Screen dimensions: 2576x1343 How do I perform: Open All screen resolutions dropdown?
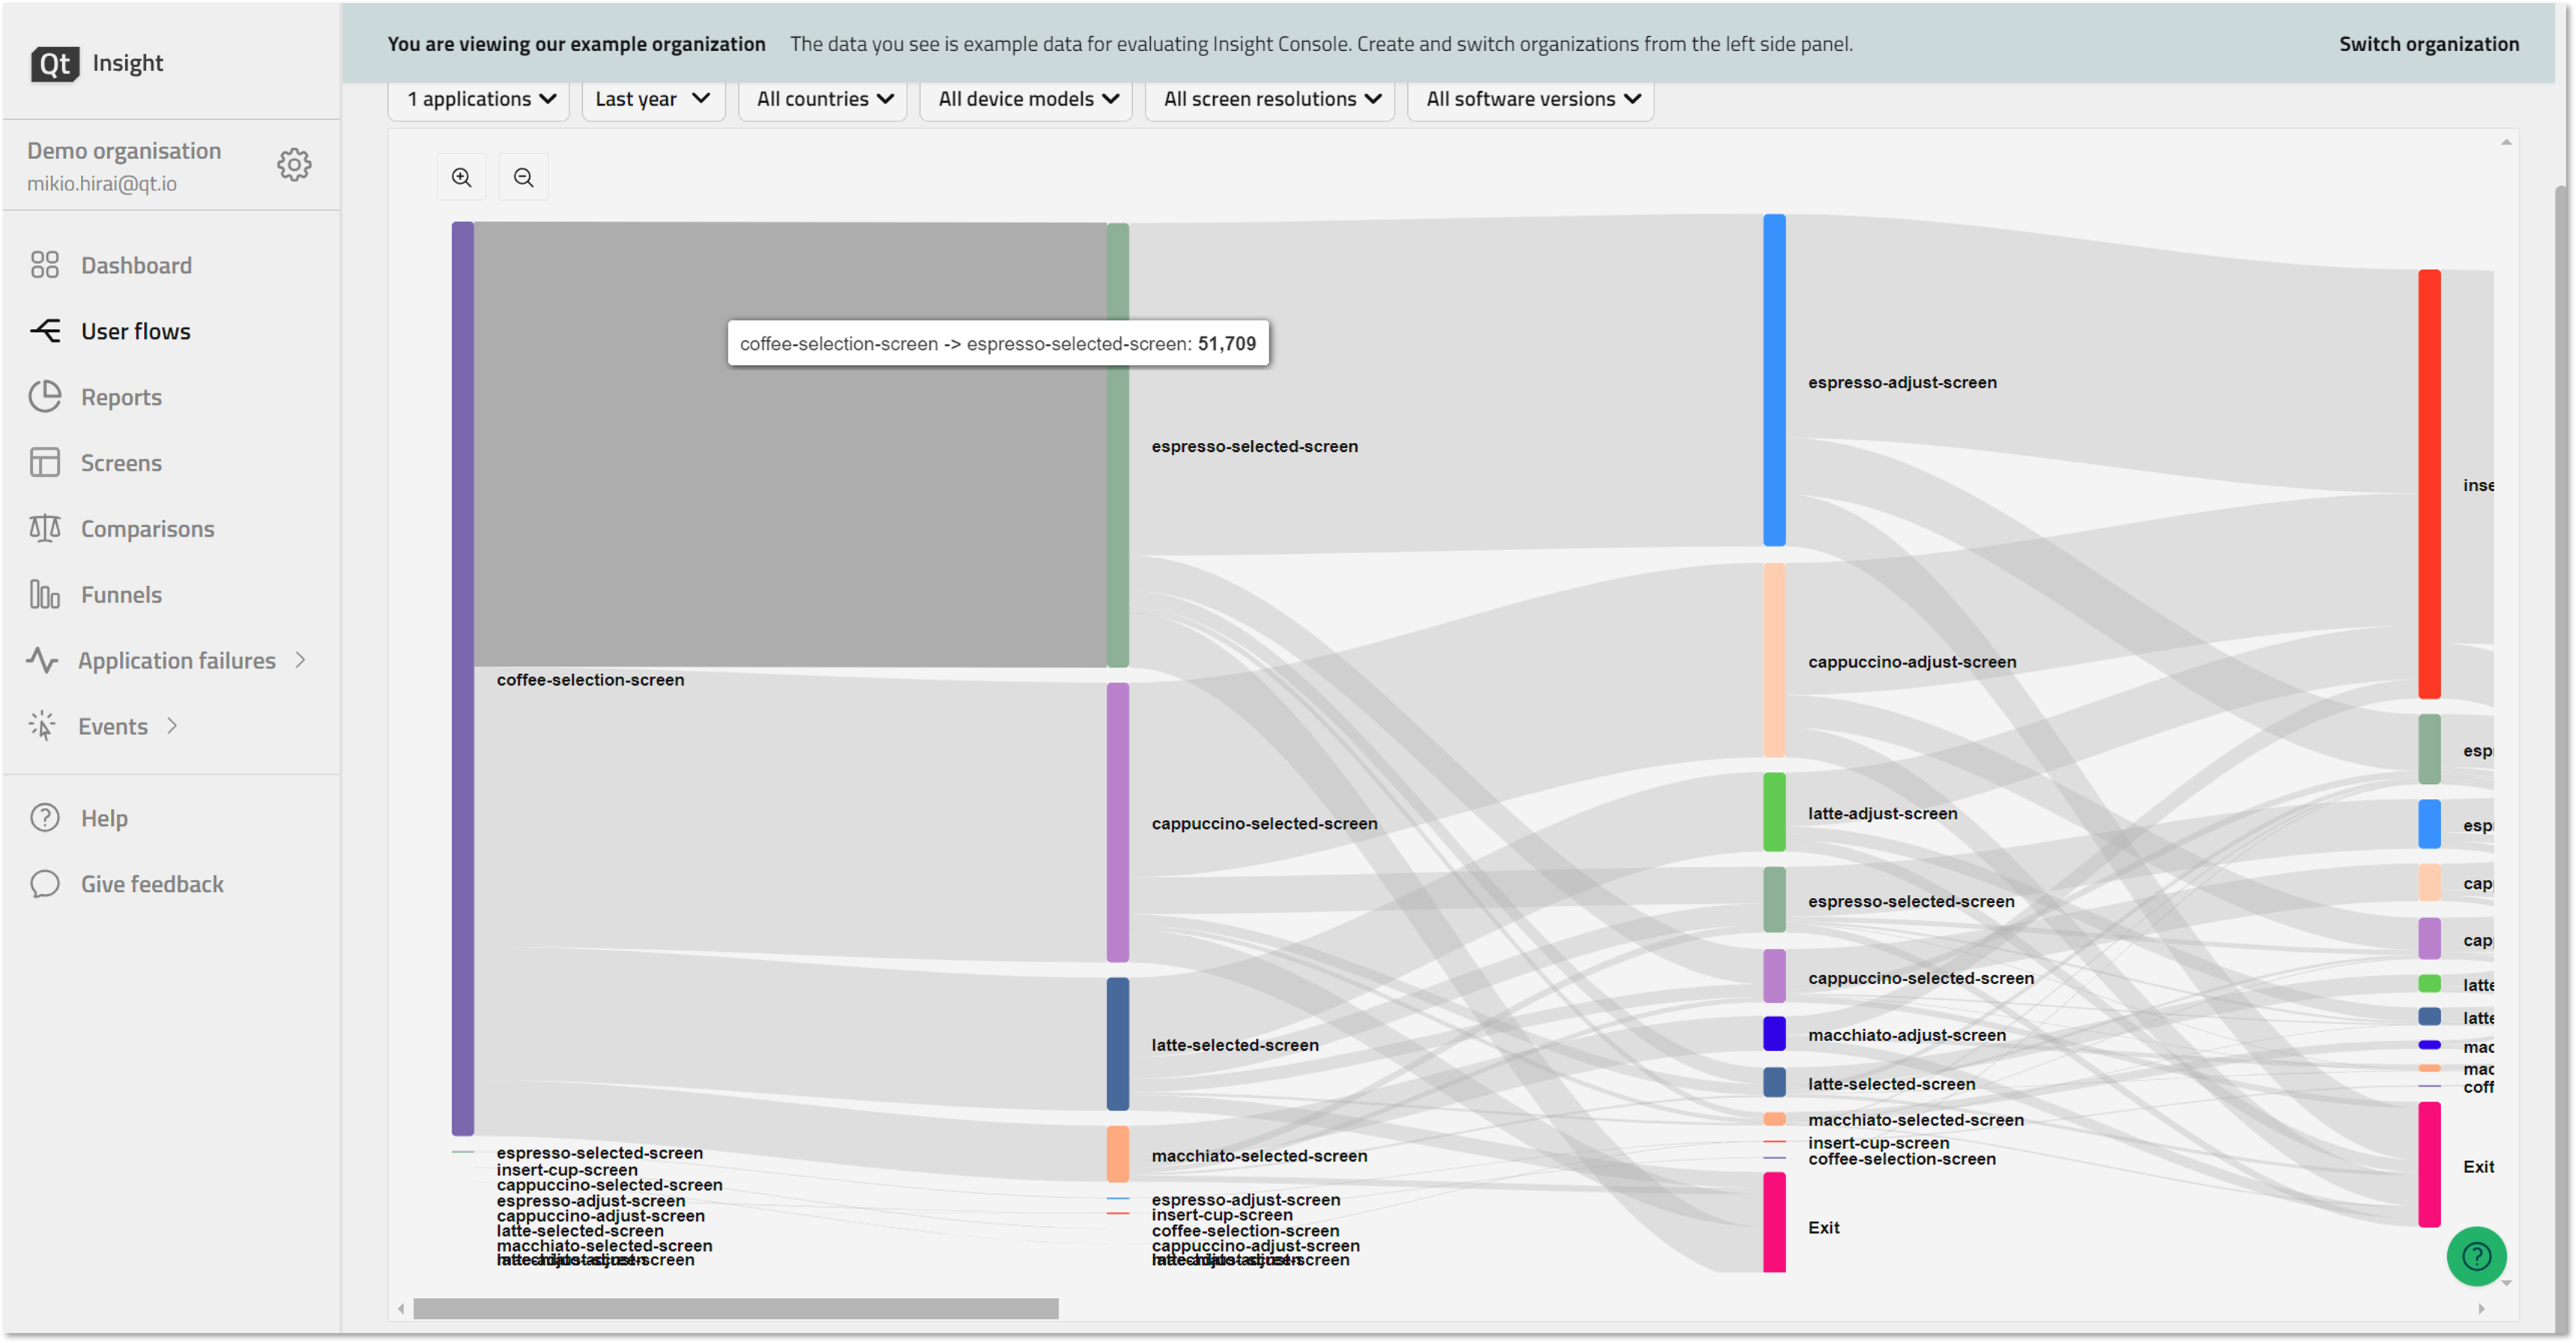pos(1270,99)
